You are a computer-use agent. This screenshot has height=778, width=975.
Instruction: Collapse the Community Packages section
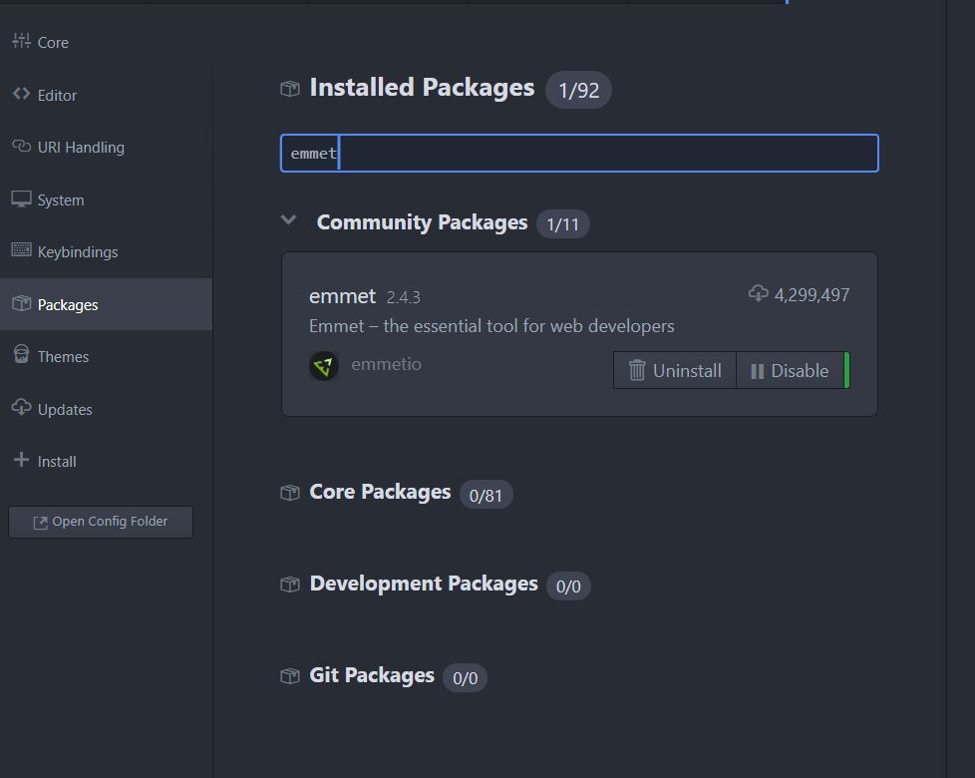tap(289, 220)
